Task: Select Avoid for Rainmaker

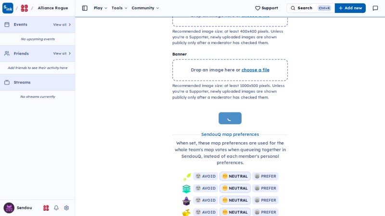Action: (205, 212)
